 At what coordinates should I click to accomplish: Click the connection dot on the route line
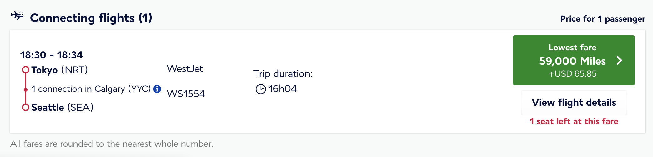pos(26,90)
